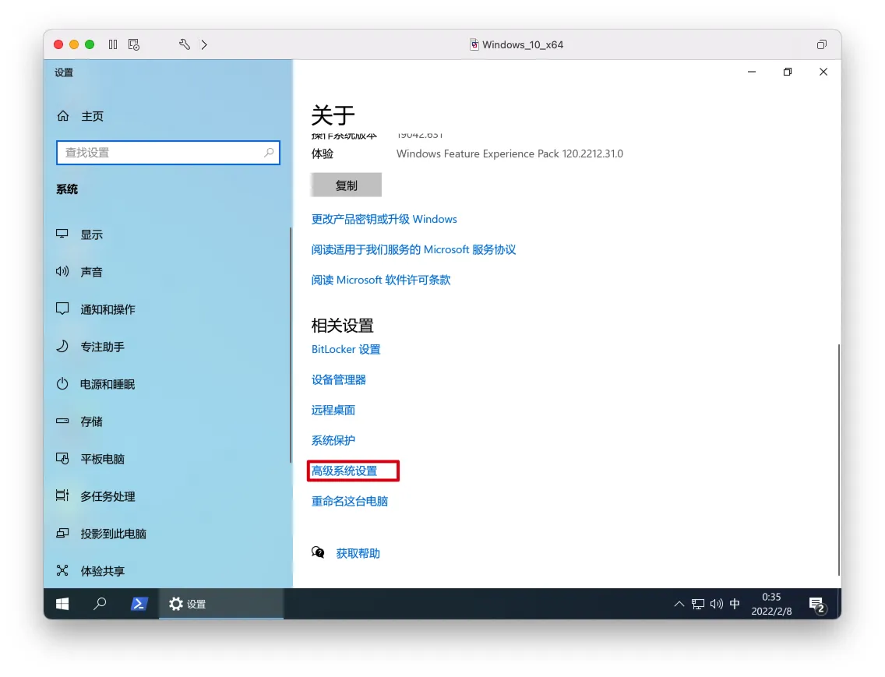Open the Action Center notifications icon

click(x=816, y=605)
